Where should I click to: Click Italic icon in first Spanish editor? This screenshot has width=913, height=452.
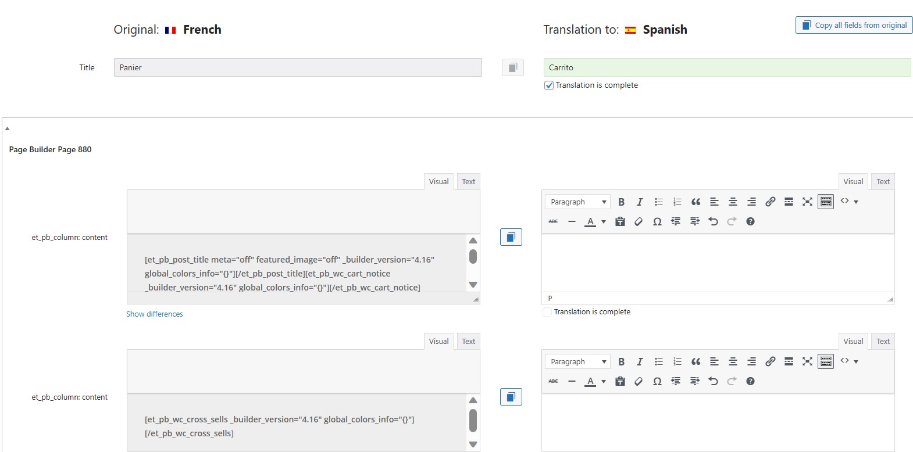point(640,202)
